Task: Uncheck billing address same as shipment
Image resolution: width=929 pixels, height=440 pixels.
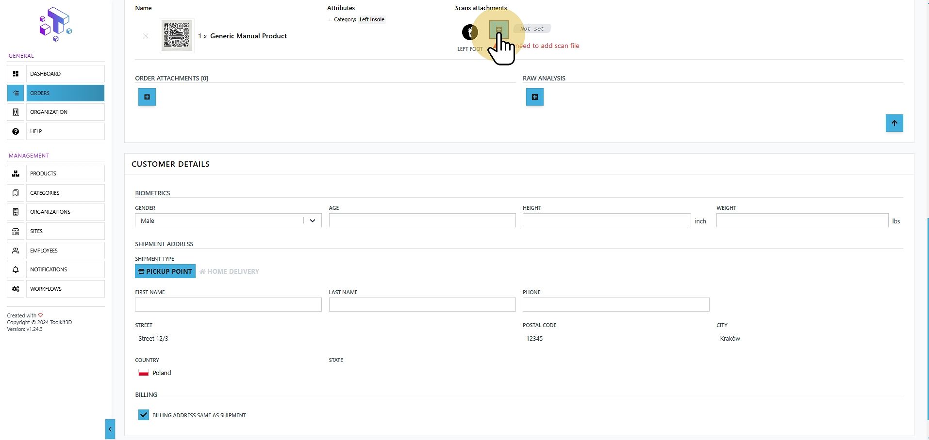Action: (x=144, y=415)
